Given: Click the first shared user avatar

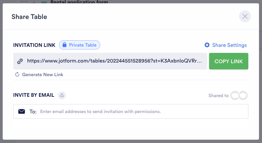Looking at the screenshot, I should [x=235, y=95].
